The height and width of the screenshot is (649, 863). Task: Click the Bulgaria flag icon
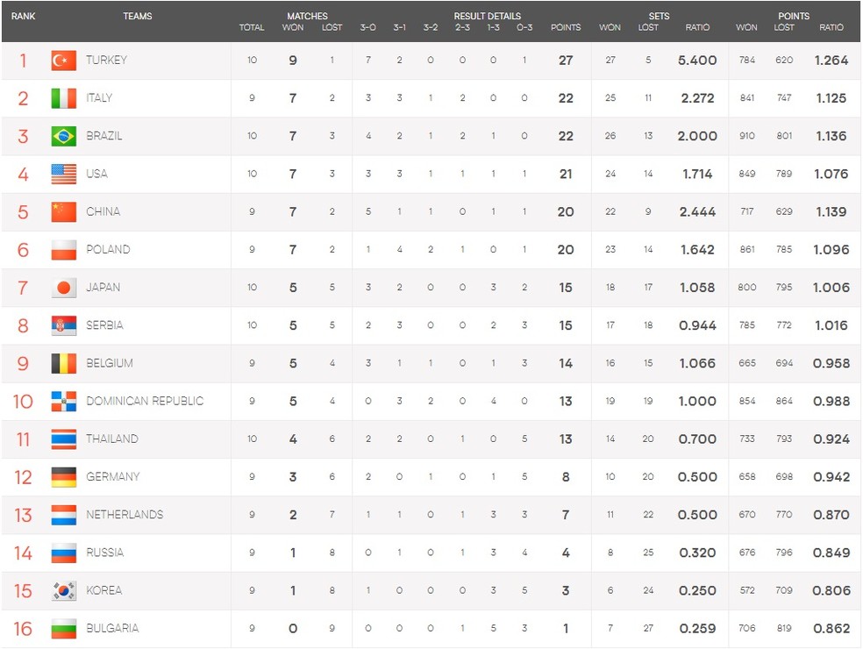click(x=64, y=629)
